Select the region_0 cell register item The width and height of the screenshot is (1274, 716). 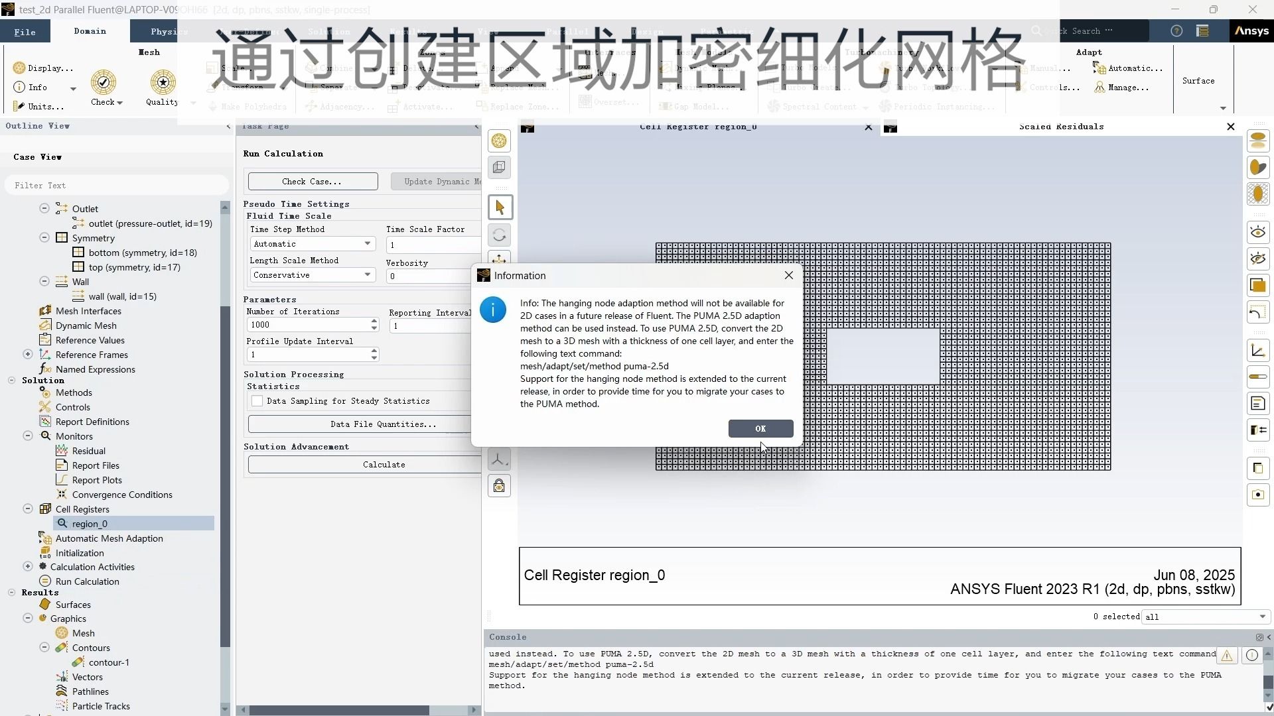pos(133,523)
